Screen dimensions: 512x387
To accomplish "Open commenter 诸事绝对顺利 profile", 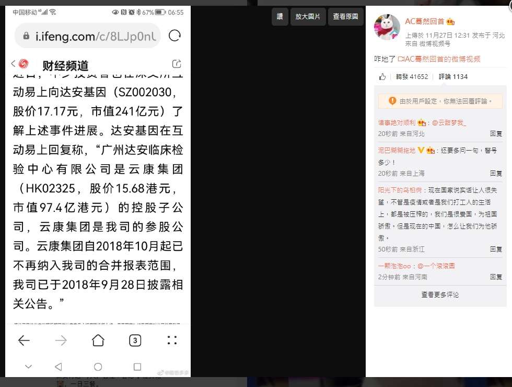I will click(397, 122).
